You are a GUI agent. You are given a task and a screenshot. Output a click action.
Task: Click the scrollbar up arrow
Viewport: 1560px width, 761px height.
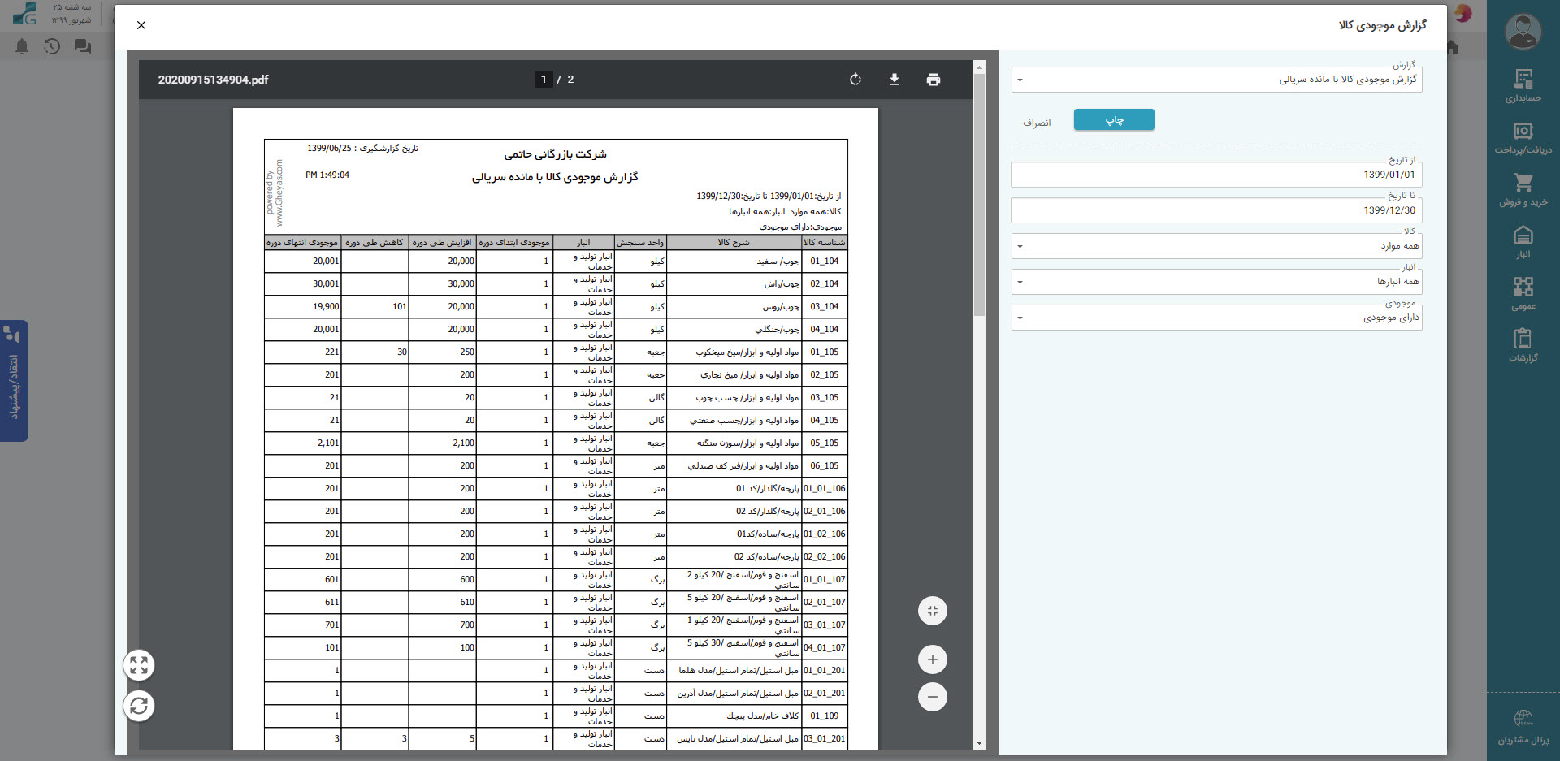979,67
